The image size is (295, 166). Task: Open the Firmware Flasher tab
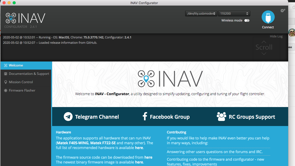click(26, 91)
